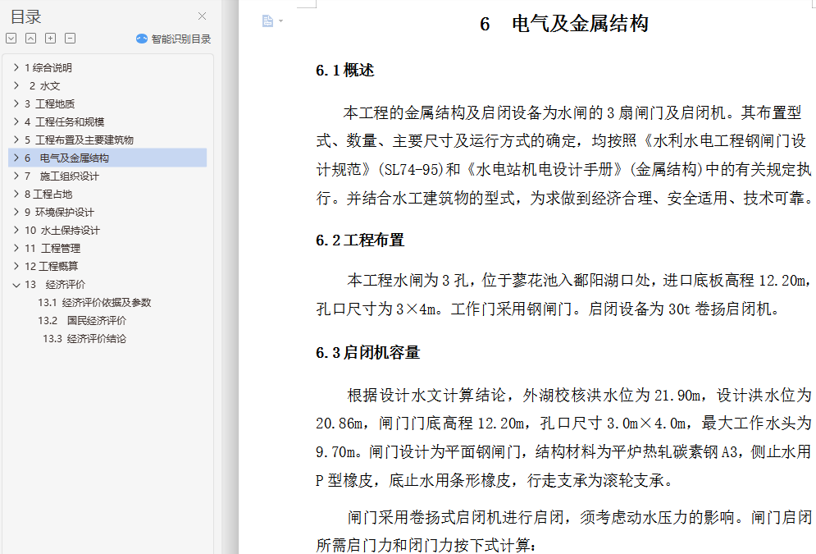Navigate to 7 施工组织设计
Screen dimensions: 816x554
(x=62, y=176)
